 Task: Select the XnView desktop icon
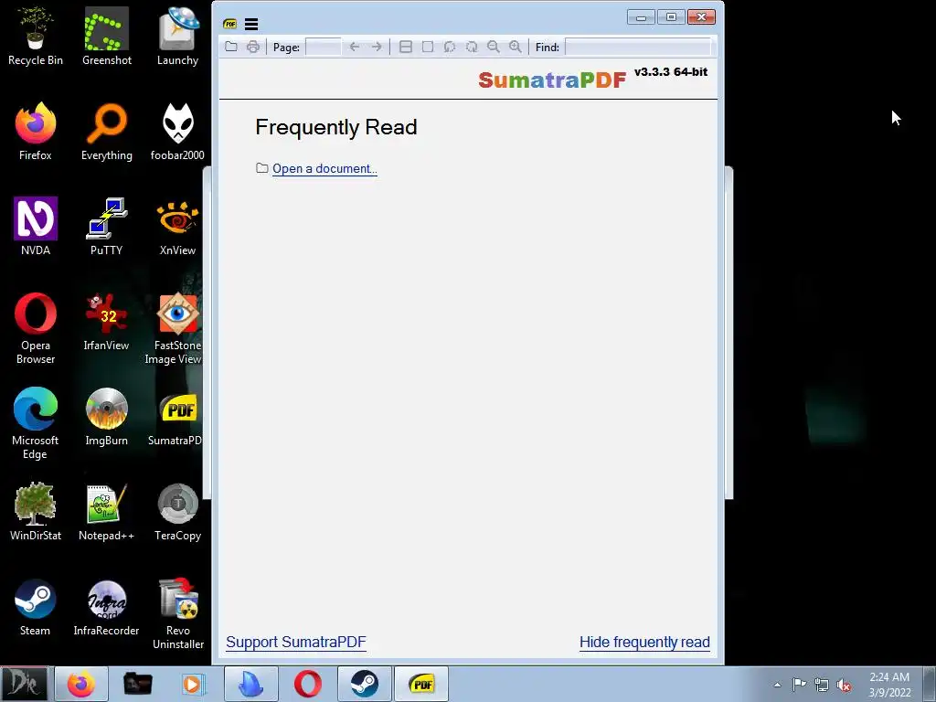178,226
